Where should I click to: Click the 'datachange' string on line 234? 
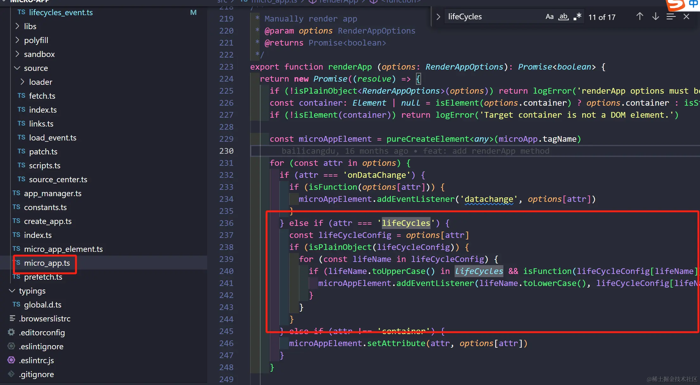489,199
